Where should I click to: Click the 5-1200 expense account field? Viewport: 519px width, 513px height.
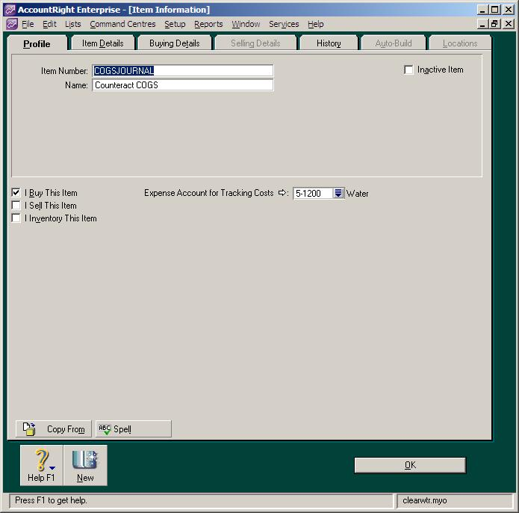coord(313,193)
